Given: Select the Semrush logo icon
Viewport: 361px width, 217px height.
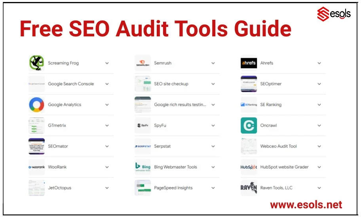Looking at the screenshot, I should 142,63.
